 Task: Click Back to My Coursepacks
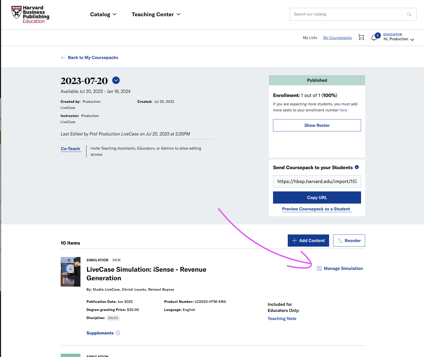(x=93, y=58)
